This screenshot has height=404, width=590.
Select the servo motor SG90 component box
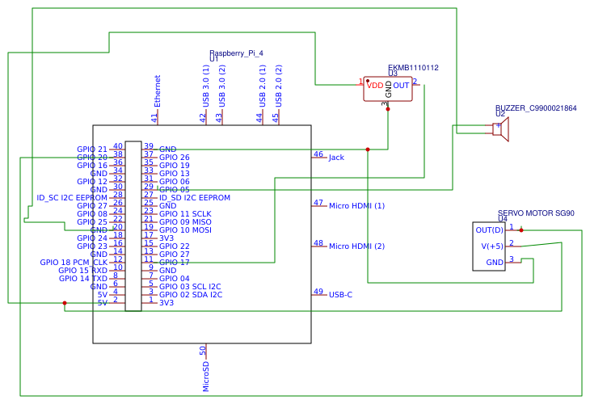tap(489, 246)
